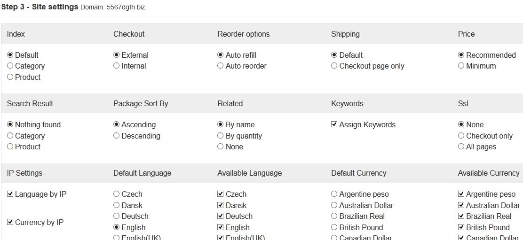Choose Descending package sort
The width and height of the screenshot is (523, 240).
[116, 135]
